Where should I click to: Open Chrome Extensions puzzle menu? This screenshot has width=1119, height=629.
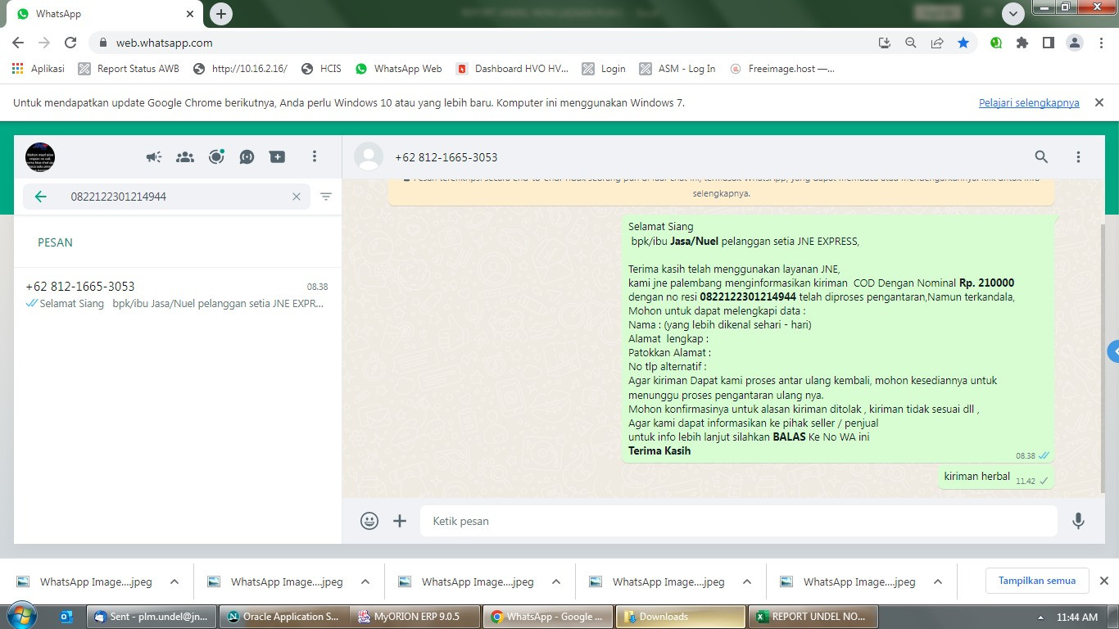coord(1022,43)
